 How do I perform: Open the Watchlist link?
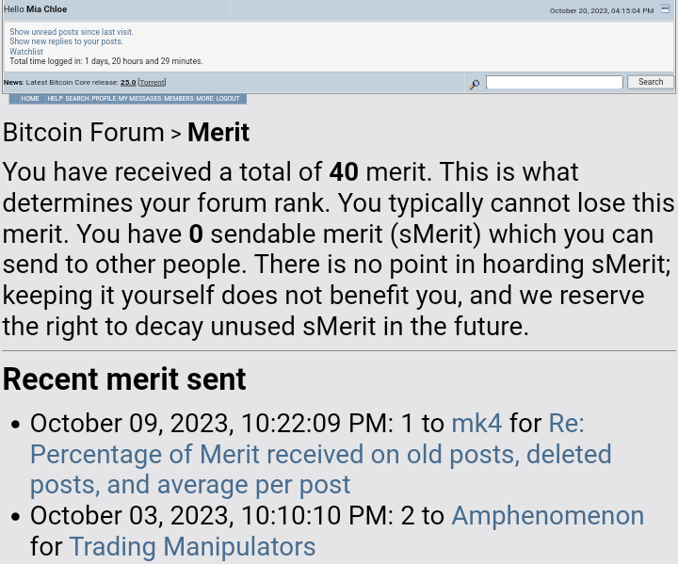pyautogui.click(x=26, y=52)
